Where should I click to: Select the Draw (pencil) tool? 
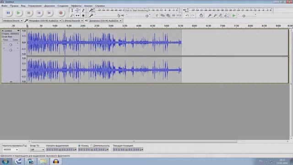click(x=83, y=11)
